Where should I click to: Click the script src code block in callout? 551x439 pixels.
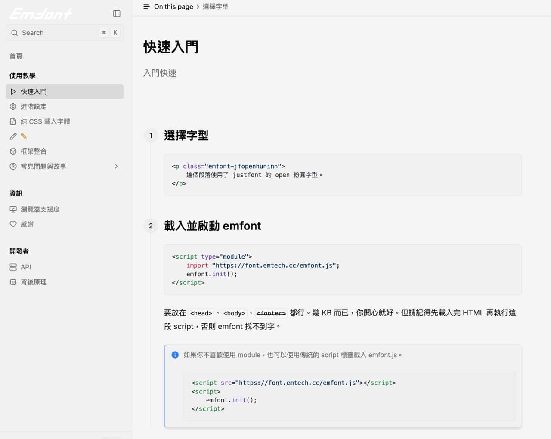[x=350, y=396]
